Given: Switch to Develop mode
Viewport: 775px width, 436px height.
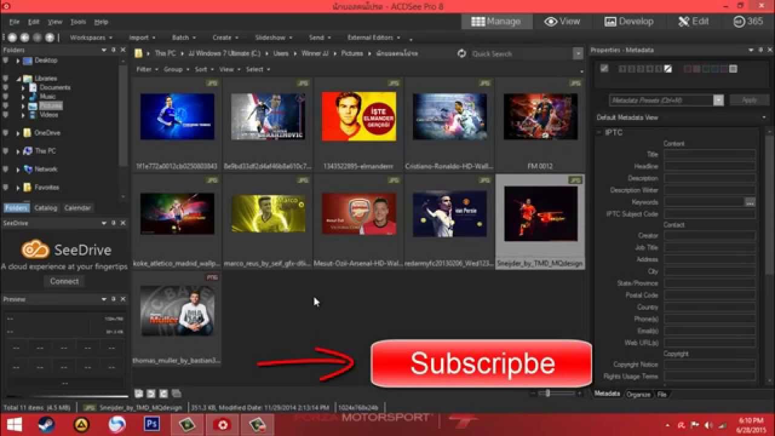Looking at the screenshot, I should pos(629,21).
